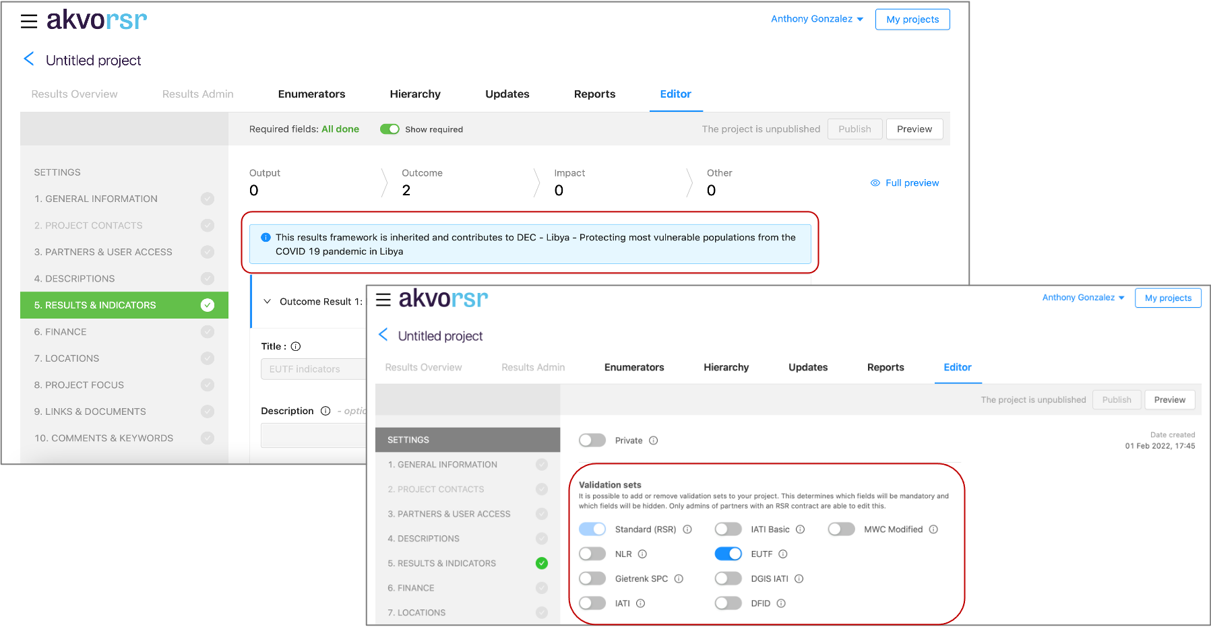Open Anthony Gonzalez dropdown in back window

coord(817,19)
